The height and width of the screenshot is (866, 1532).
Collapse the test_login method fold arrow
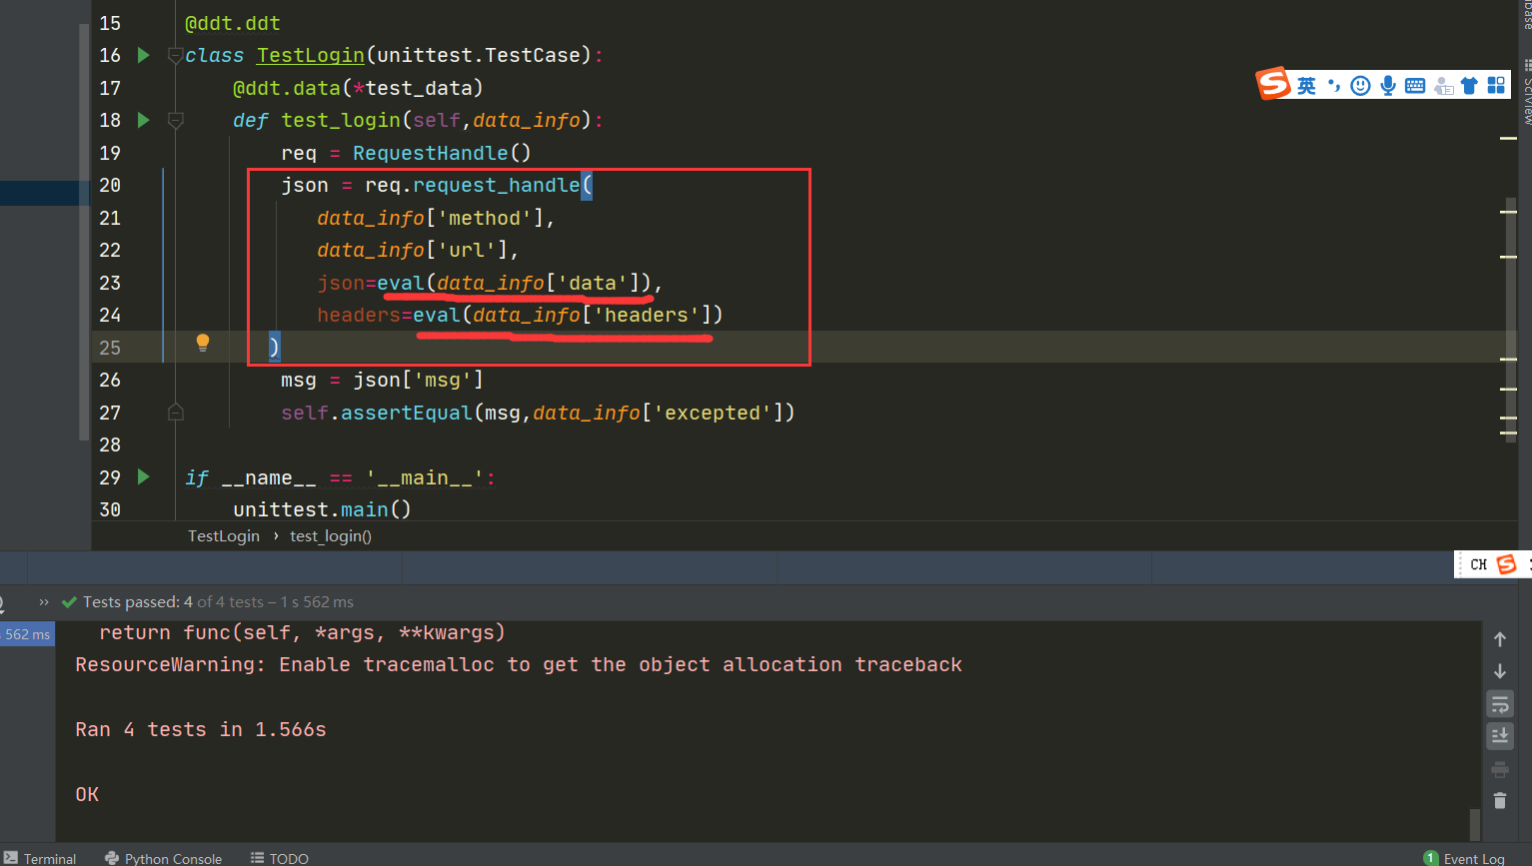pyautogui.click(x=176, y=120)
